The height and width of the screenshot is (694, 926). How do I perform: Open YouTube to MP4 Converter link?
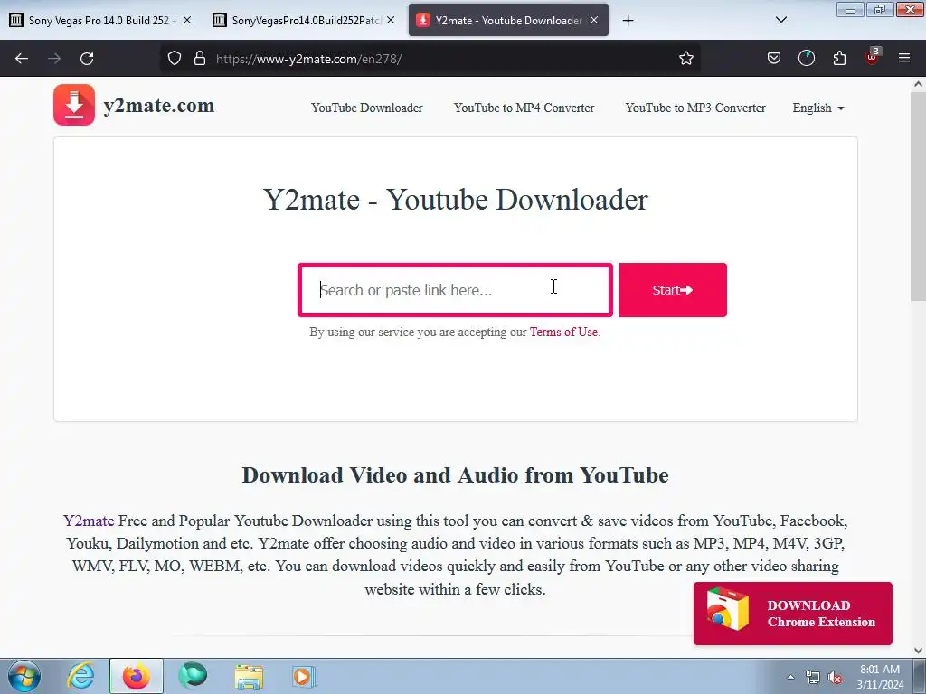(x=524, y=108)
